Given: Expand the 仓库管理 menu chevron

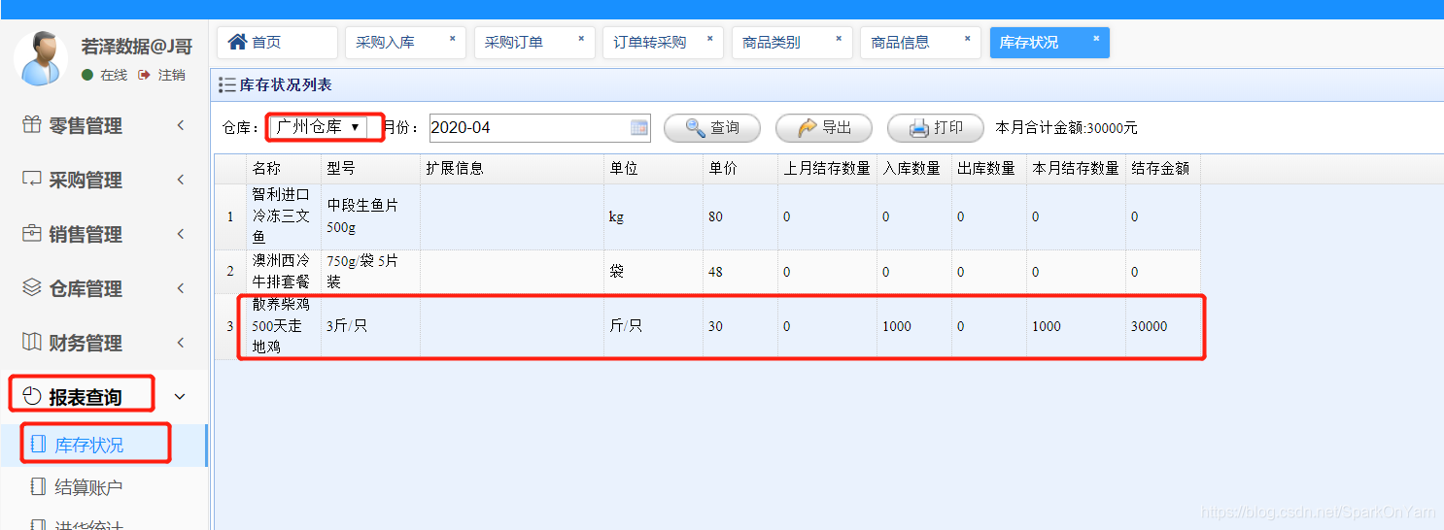Looking at the screenshot, I should (181, 288).
